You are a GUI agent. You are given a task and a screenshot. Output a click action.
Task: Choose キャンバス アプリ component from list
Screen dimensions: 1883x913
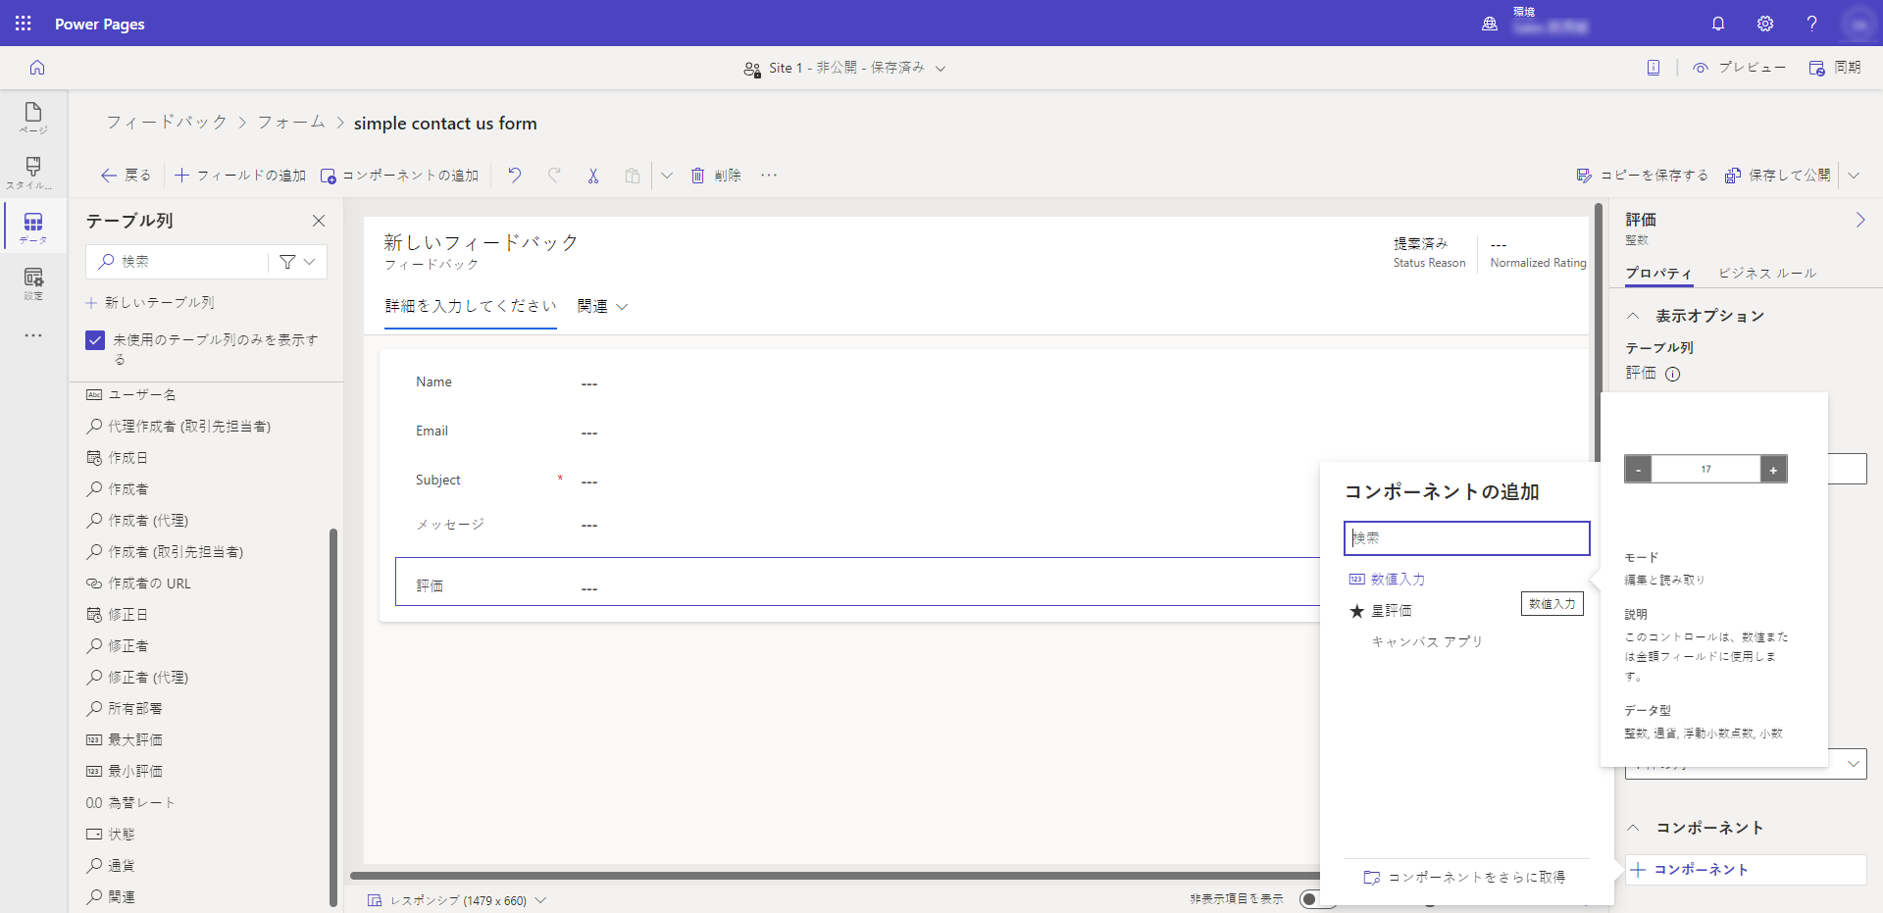1427,642
